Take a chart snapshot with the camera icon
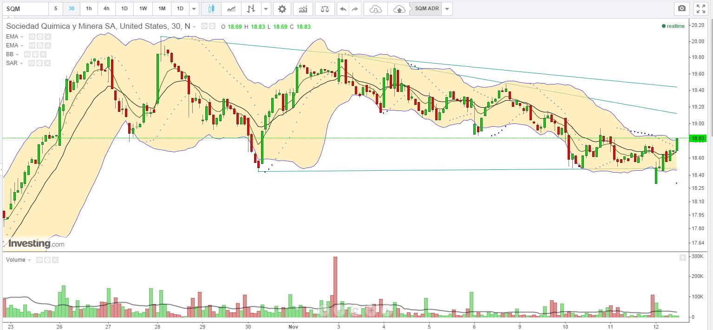 (682, 8)
